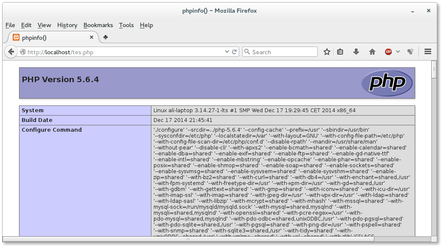Open the Help menu
The width and height of the screenshot is (441, 246).
click(146, 25)
